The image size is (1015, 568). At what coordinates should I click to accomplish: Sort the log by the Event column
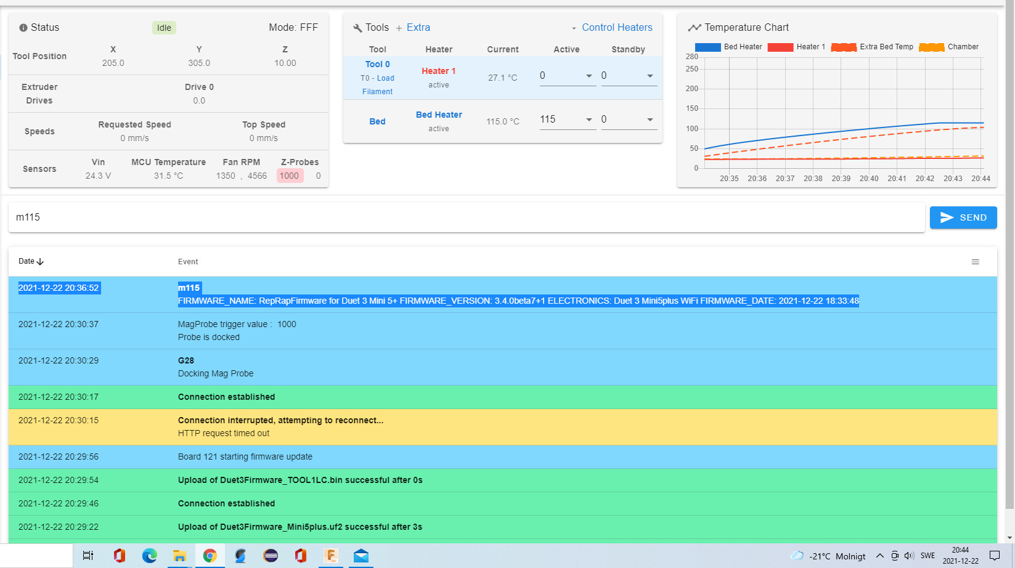tap(188, 262)
